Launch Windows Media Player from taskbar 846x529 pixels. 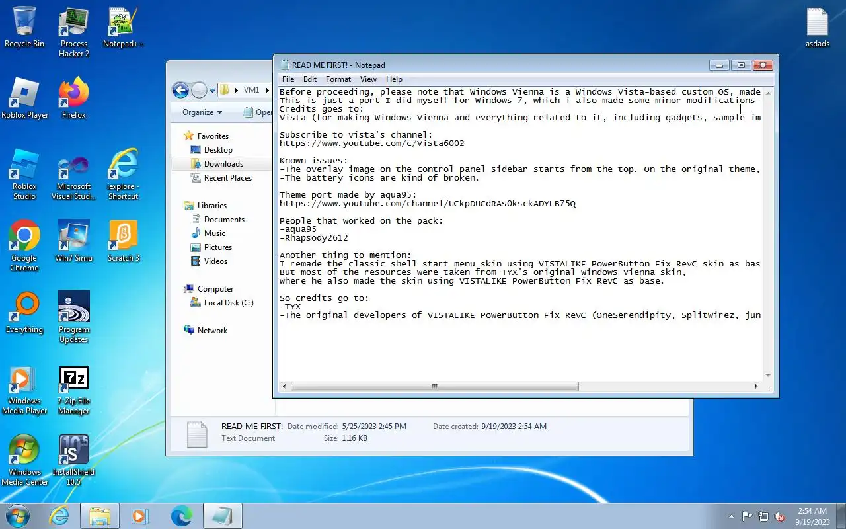tap(140, 516)
